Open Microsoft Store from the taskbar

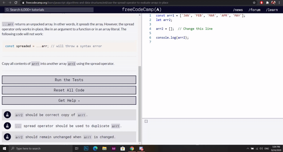pos(123,148)
